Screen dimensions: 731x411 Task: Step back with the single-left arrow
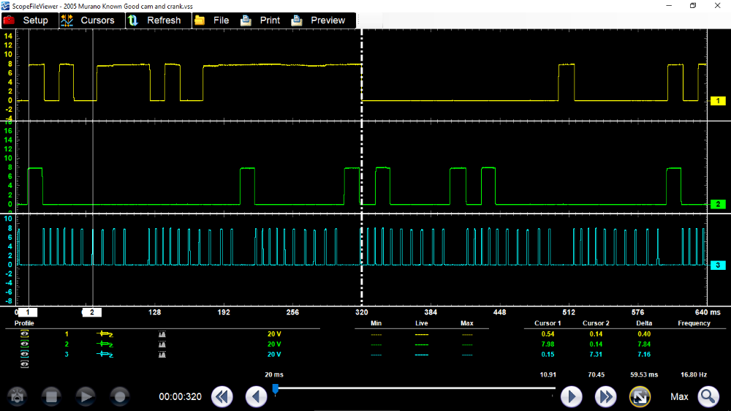click(256, 397)
